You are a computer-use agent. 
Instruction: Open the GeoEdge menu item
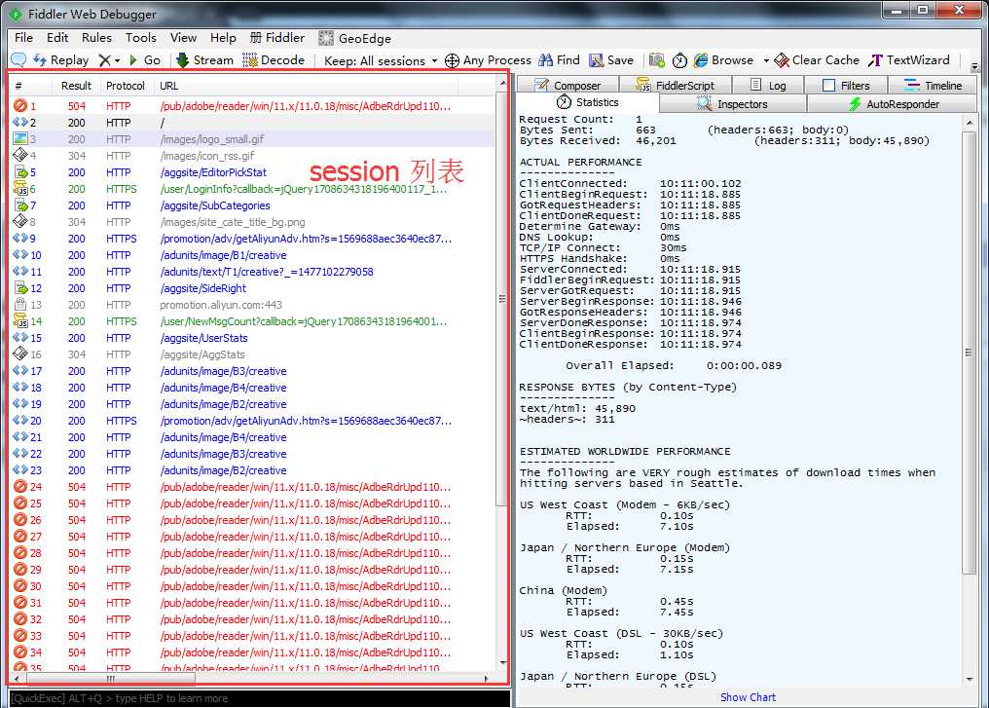click(x=354, y=39)
